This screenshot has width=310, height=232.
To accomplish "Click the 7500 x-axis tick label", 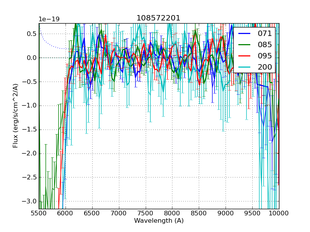I will pyautogui.click(x=146, y=213).
